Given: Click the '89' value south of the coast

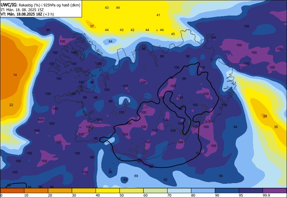Looking at the screenshot, I should pos(136,176).
